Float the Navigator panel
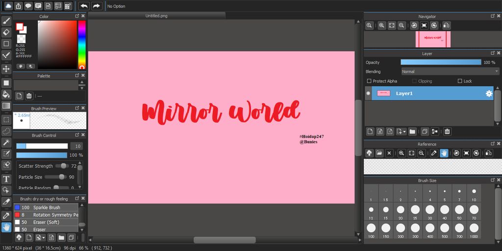The width and height of the screenshot is (502, 251). click(492, 16)
